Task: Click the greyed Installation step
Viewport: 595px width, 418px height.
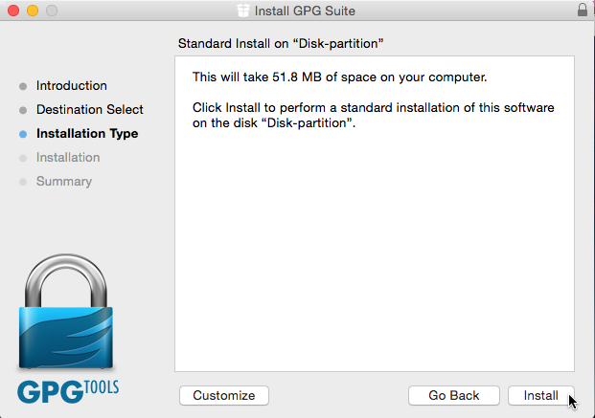Action: (68, 157)
